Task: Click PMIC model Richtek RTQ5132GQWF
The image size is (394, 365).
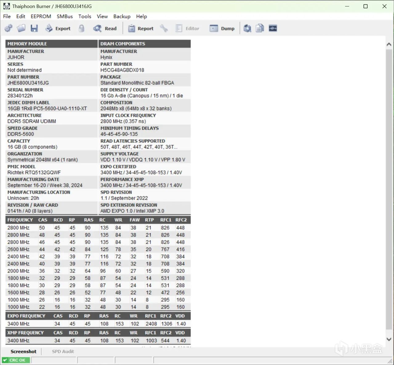Action: [x=34, y=173]
